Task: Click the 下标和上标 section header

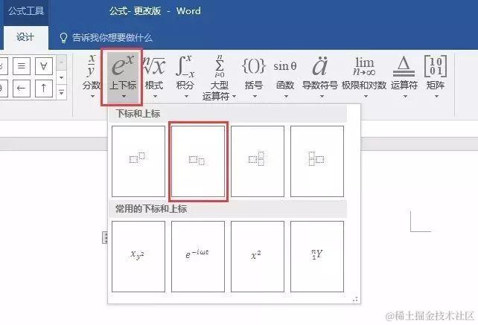Action: tap(229, 114)
